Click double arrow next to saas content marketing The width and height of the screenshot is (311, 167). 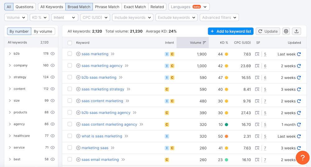[x=128, y=101]
